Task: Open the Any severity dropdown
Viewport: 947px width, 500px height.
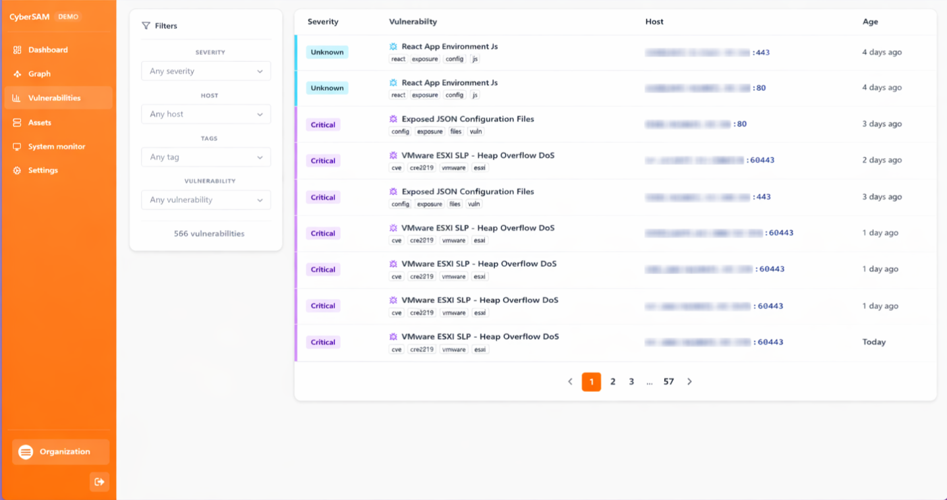Action: coord(206,70)
